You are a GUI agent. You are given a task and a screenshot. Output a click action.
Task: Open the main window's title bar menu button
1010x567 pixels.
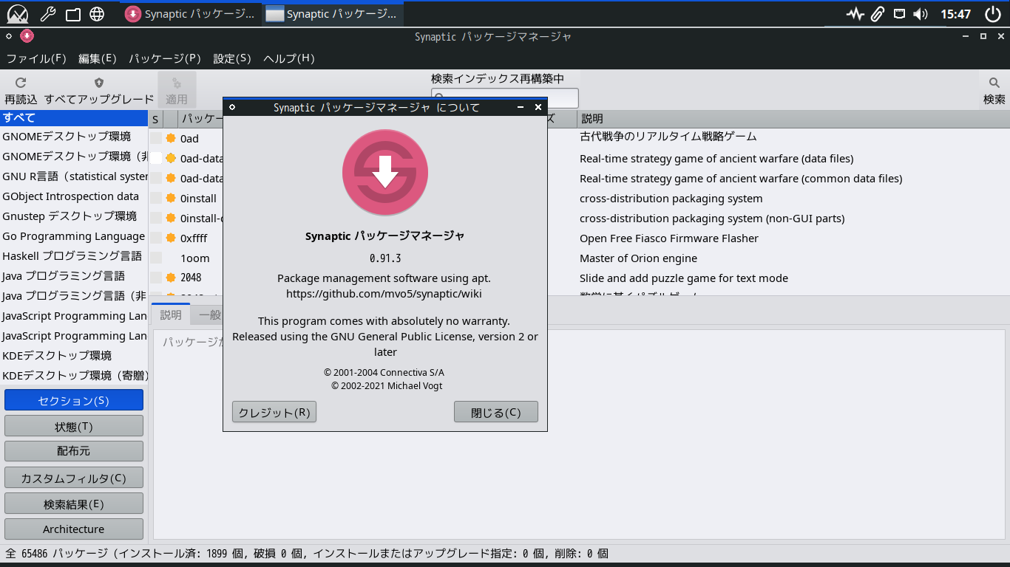click(x=9, y=36)
